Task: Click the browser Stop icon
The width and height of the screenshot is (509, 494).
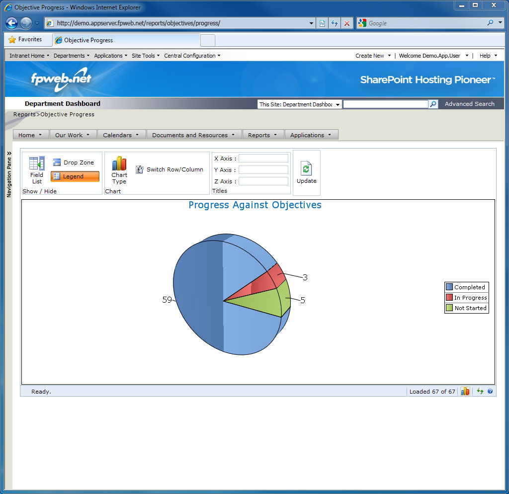Action: click(x=347, y=23)
